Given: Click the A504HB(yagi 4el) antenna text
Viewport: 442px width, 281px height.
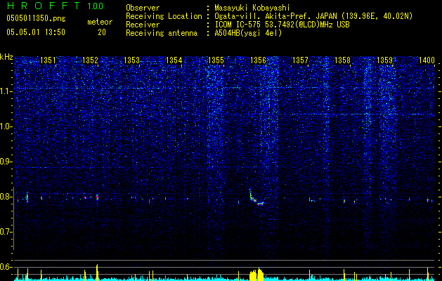Looking at the screenshot, I should (248, 33).
